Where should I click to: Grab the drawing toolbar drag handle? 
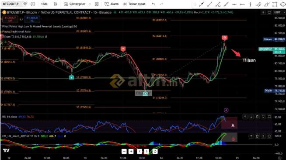click(x=195, y=4)
